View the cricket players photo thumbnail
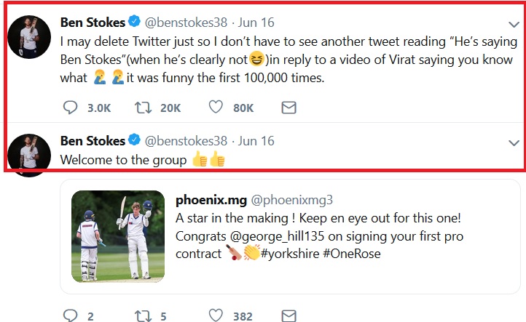Screen dimensions: 526x322 tap(118, 236)
